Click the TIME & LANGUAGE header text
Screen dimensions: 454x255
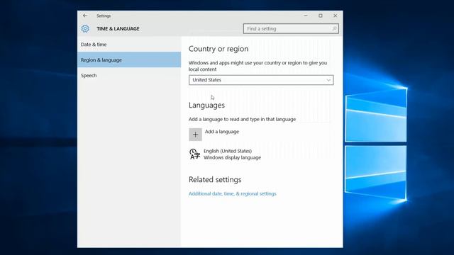coord(118,28)
